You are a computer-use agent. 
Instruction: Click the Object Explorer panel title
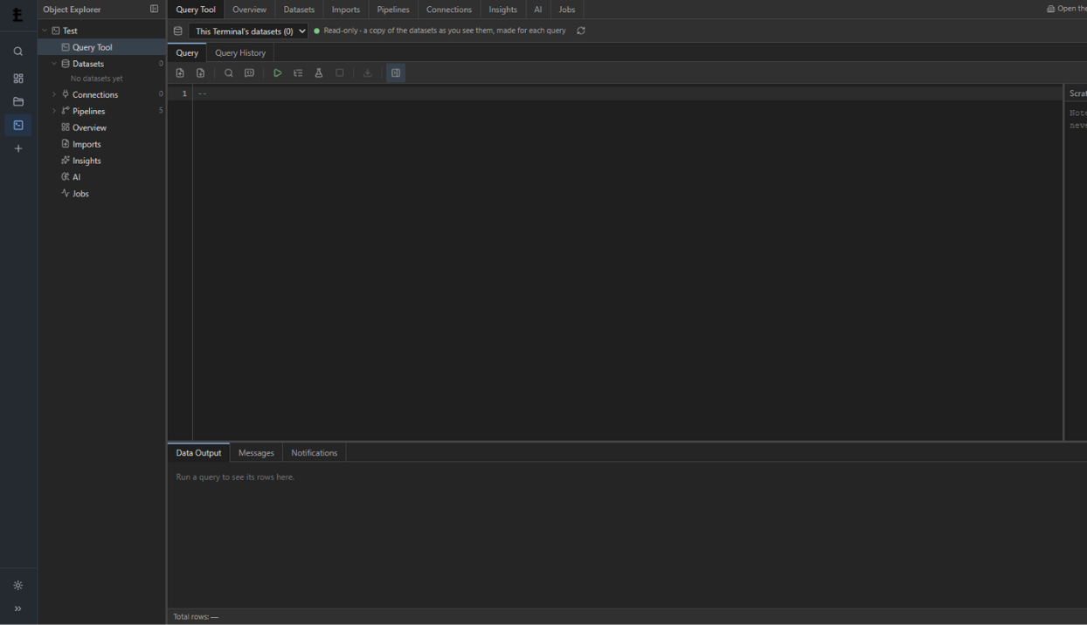click(x=73, y=10)
